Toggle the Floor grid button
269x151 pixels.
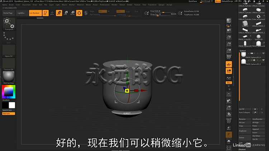(229, 64)
